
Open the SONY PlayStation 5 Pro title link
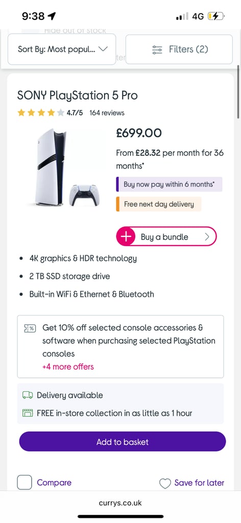coord(77,96)
